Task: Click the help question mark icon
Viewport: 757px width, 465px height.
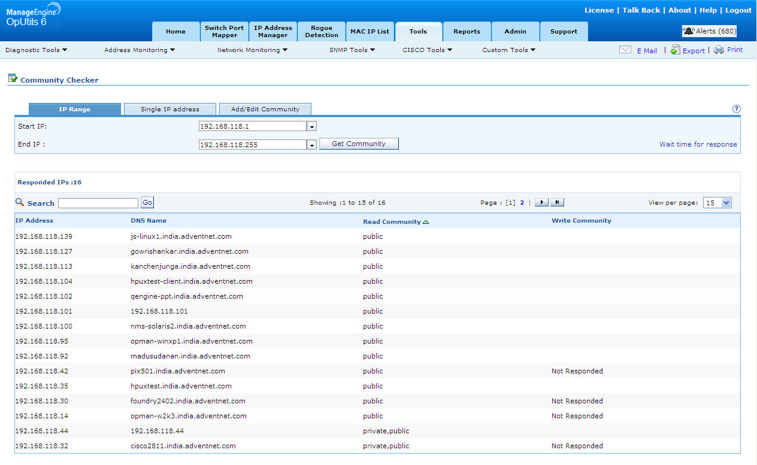Action: click(736, 109)
